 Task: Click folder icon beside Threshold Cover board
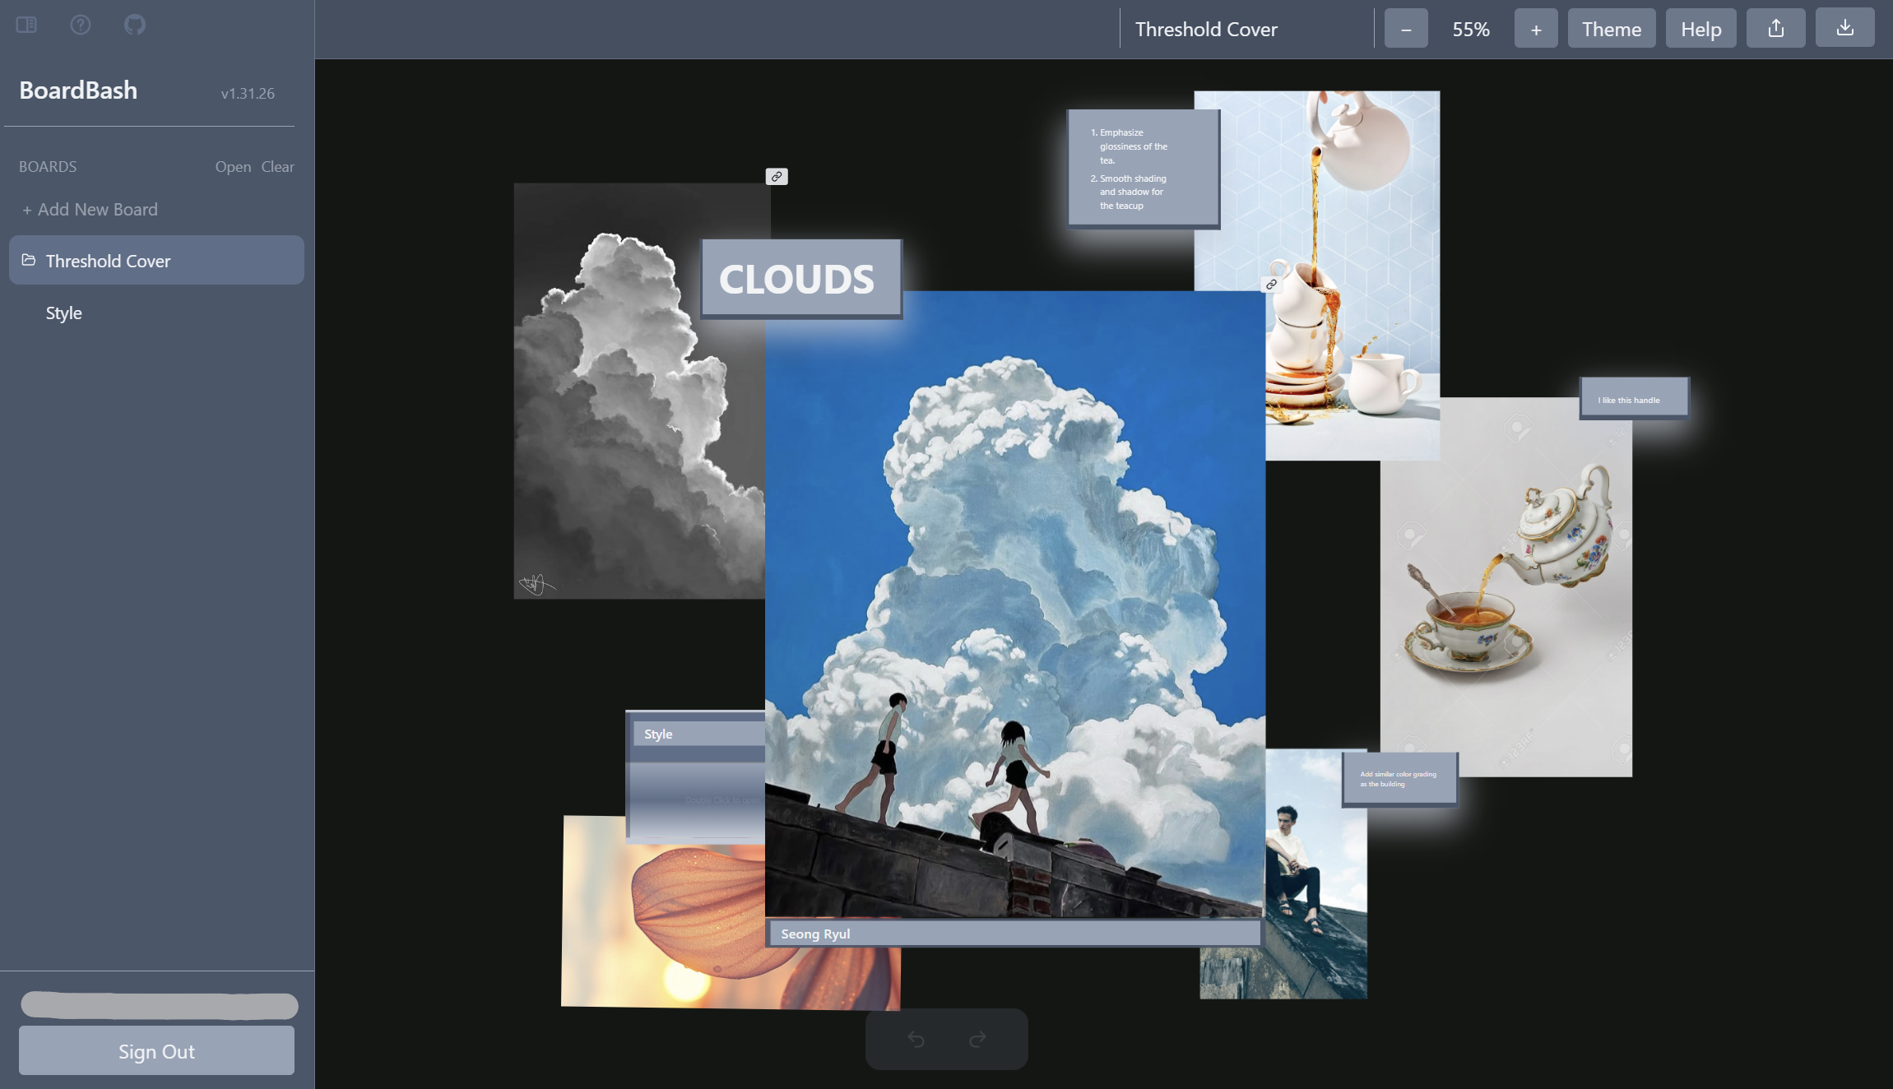29,260
